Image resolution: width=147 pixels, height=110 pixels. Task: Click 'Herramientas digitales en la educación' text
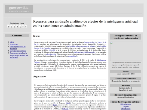(x=126, y=81)
